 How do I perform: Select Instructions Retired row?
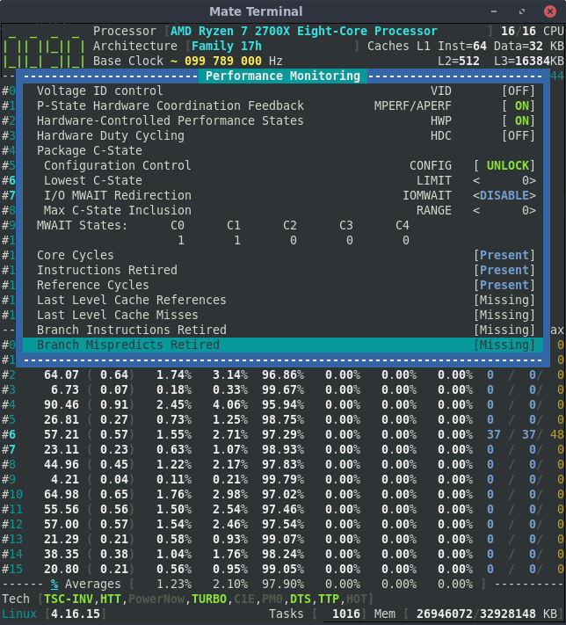coord(283,270)
